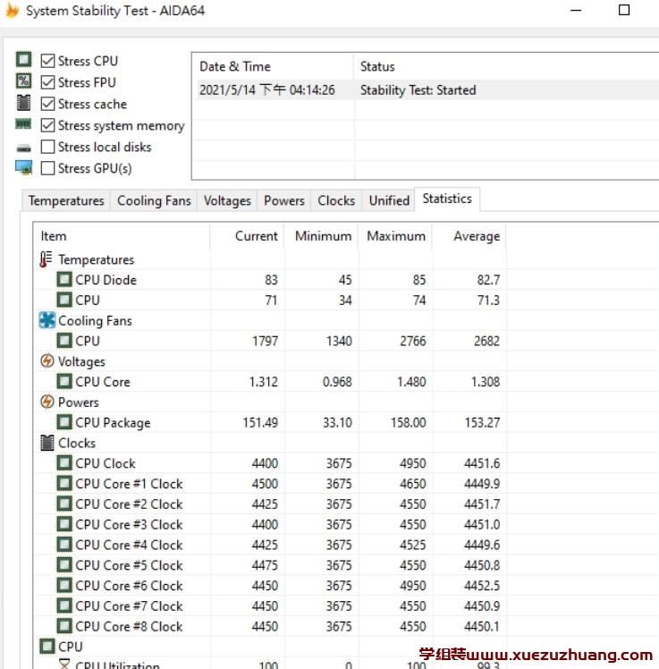Click the Item column header
The height and width of the screenshot is (669, 659).
click(x=122, y=236)
